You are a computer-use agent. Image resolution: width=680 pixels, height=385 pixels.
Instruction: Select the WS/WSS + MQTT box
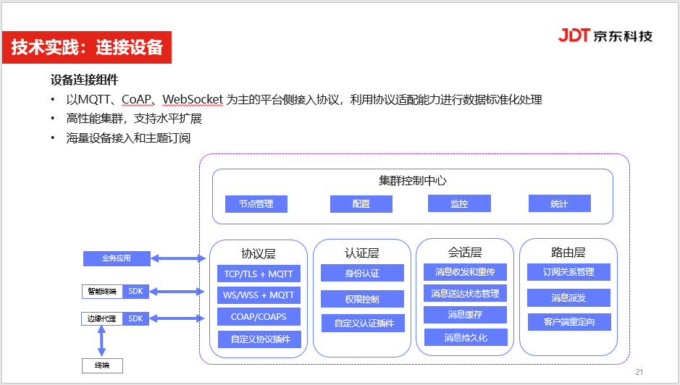[259, 295]
